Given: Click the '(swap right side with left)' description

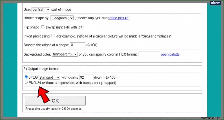Looking at the screenshot, I should (65, 27).
